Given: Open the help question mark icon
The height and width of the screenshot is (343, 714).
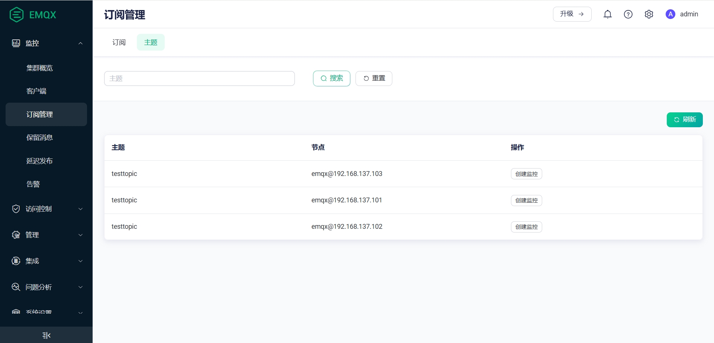Looking at the screenshot, I should (x=628, y=14).
